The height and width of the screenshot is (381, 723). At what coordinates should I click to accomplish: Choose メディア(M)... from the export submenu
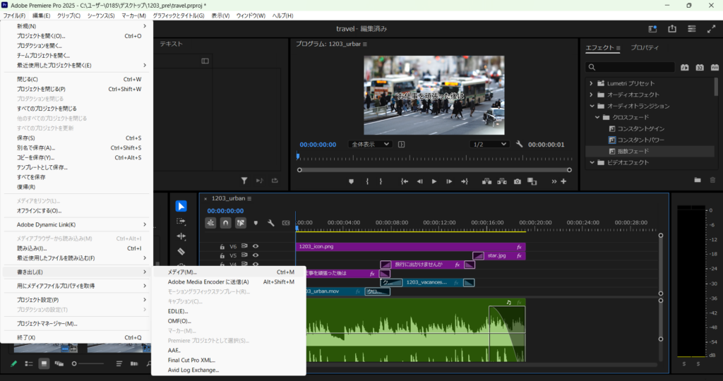coord(182,272)
